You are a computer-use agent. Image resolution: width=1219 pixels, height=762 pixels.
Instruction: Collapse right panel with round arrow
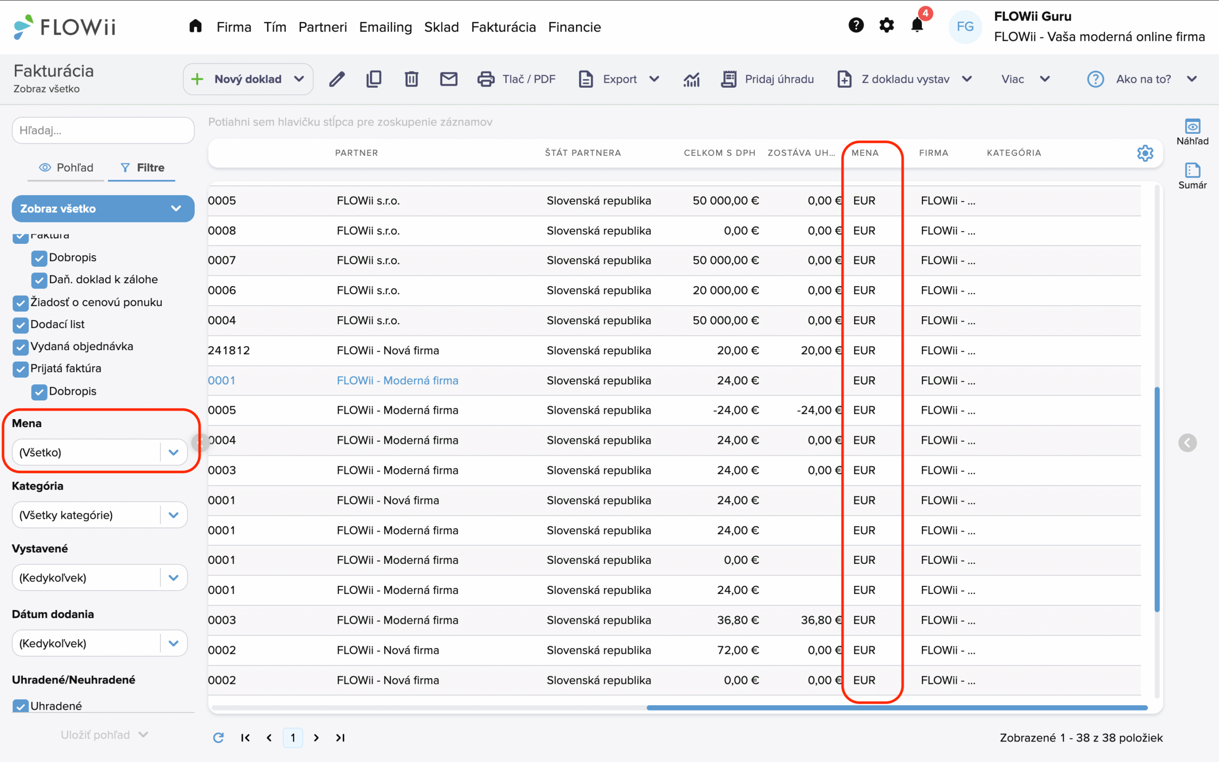click(x=1187, y=443)
